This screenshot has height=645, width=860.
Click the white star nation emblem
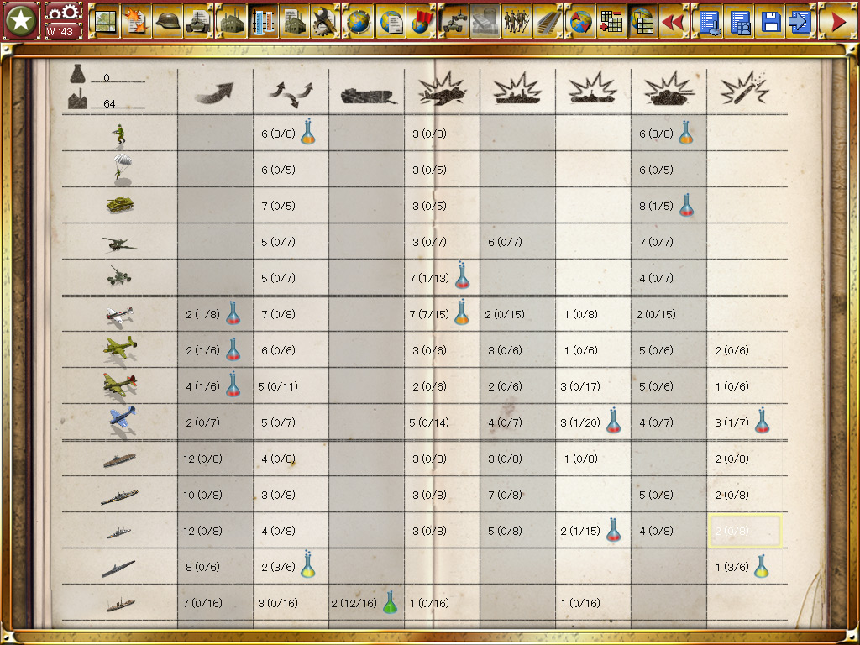pos(20,21)
